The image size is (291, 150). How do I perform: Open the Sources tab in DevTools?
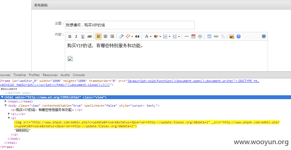tap(5, 75)
